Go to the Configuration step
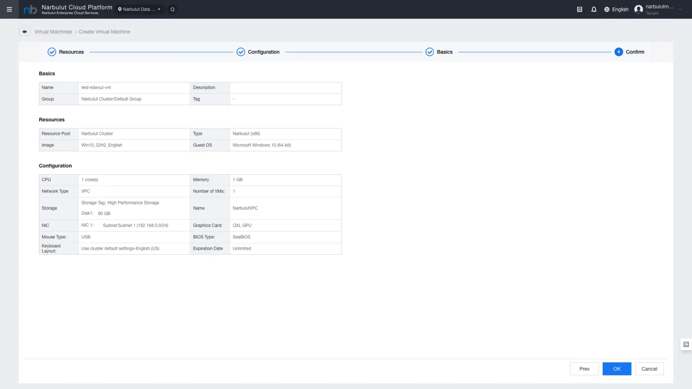The image size is (692, 389). (258, 52)
